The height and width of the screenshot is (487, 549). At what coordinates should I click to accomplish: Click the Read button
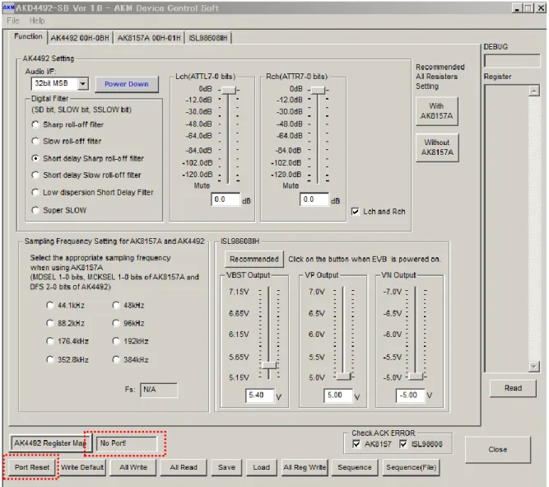[x=513, y=388]
